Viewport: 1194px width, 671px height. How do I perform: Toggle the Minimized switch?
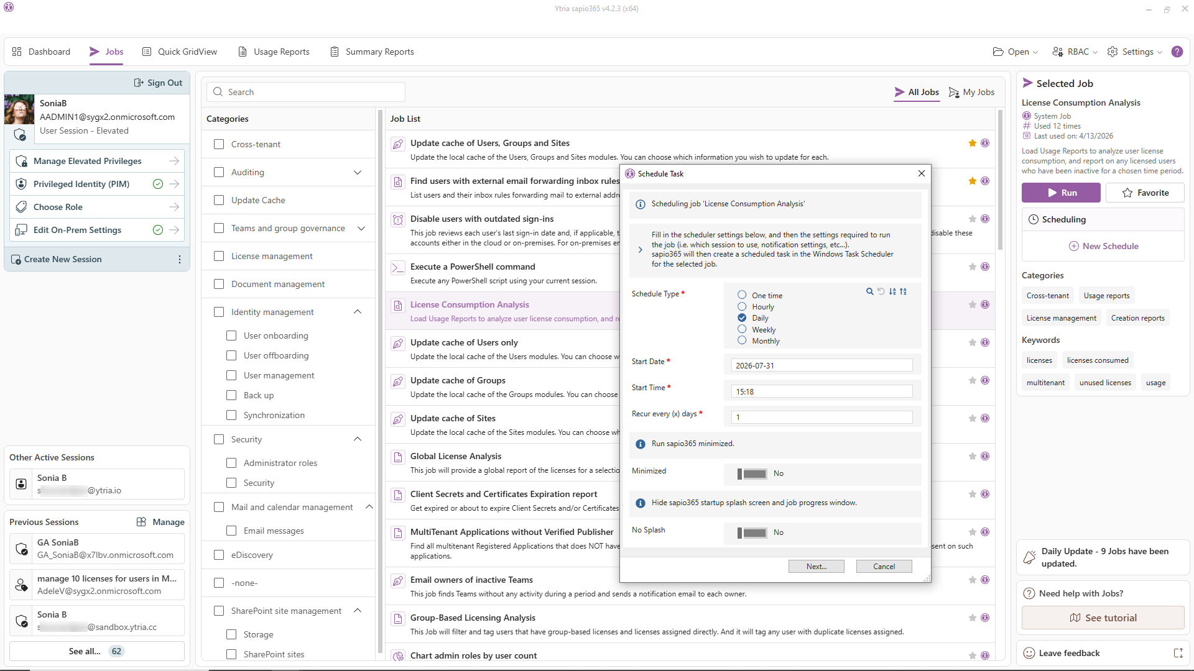point(752,474)
